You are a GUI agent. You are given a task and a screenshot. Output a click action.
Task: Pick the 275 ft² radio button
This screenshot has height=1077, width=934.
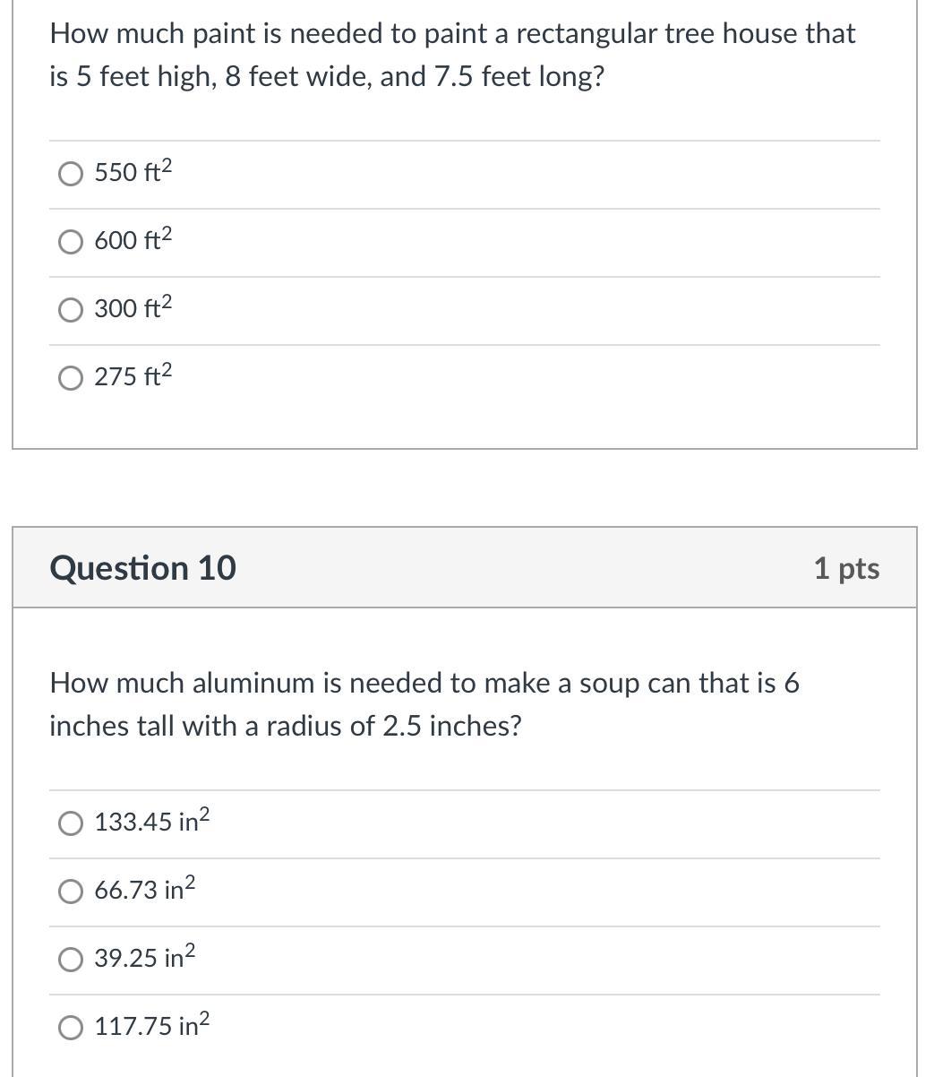click(x=71, y=377)
